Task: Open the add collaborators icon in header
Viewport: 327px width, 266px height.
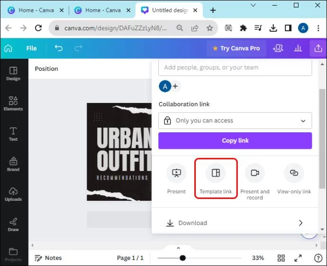Action: pos(278,48)
